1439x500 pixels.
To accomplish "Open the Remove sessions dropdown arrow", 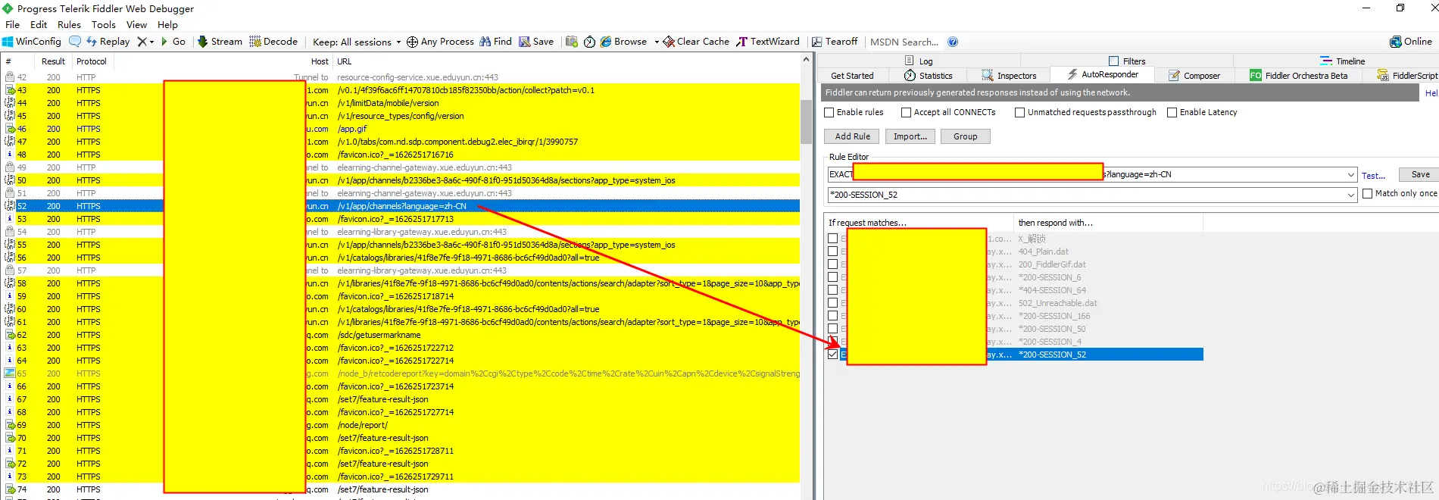I will pos(151,42).
